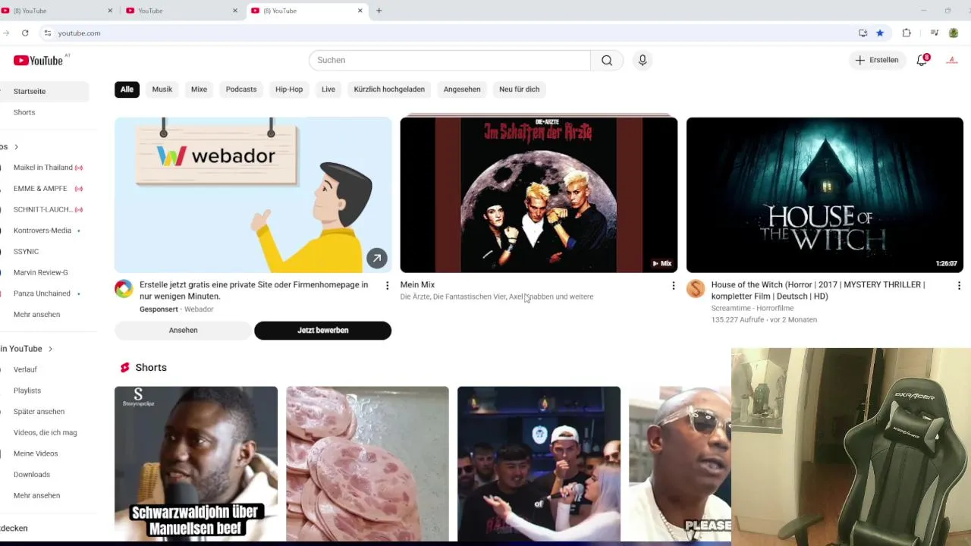Open the Chrome profile avatar
Image resolution: width=971 pixels, height=546 pixels.
click(954, 33)
